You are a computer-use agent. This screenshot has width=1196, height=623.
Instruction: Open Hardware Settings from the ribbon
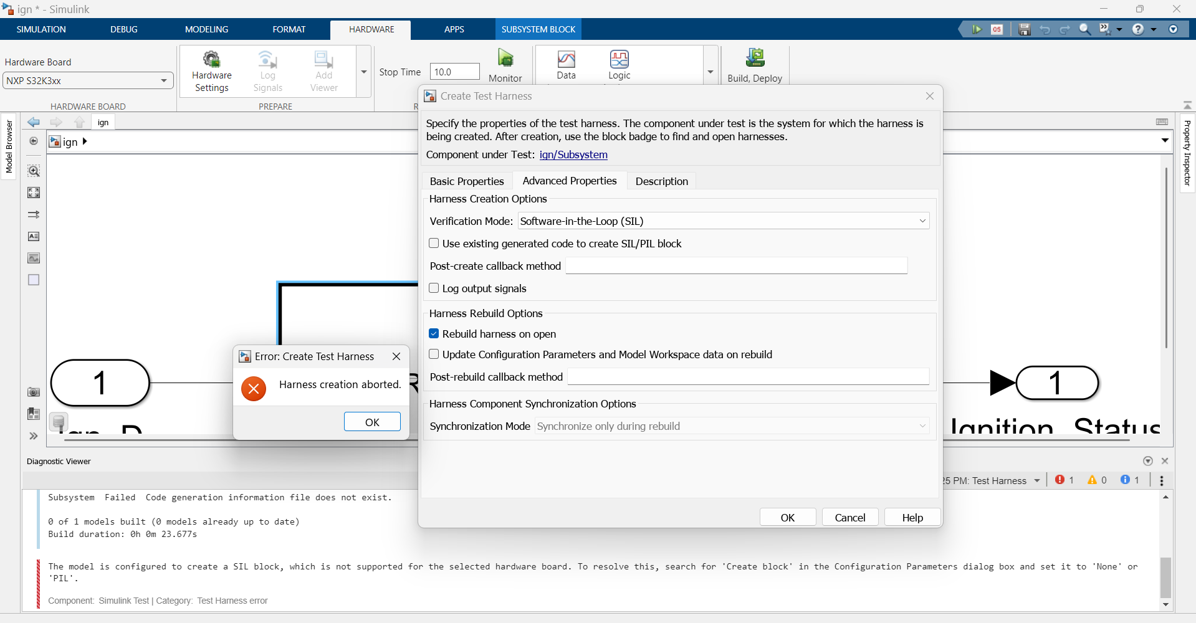pyautogui.click(x=212, y=70)
